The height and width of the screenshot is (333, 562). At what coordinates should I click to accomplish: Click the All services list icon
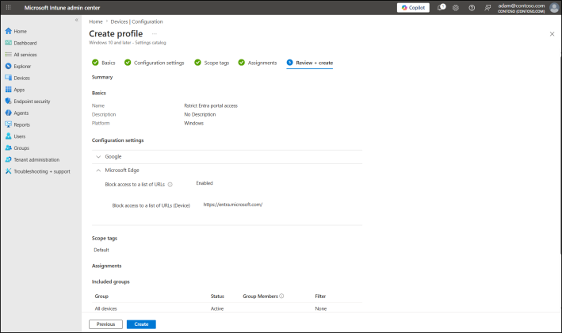tap(9, 55)
